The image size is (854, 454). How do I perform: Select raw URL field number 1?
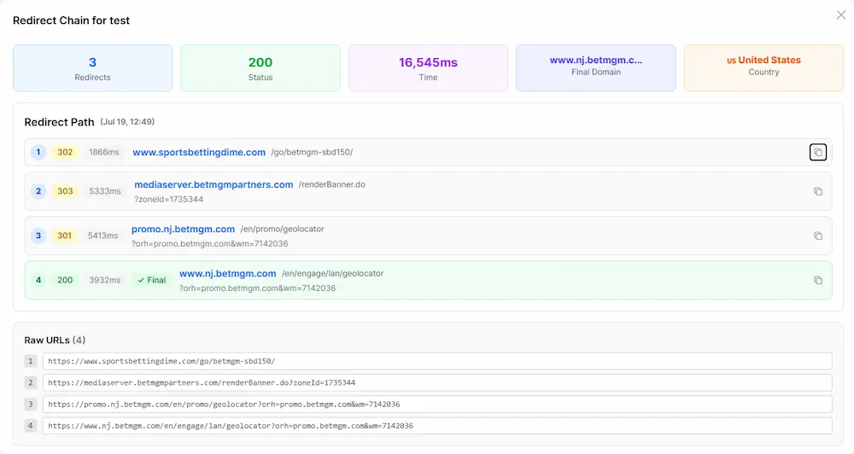[x=437, y=361]
